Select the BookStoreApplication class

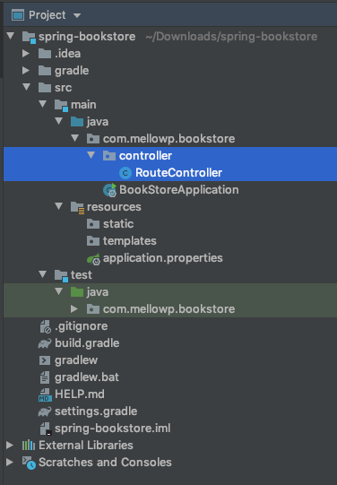point(179,190)
